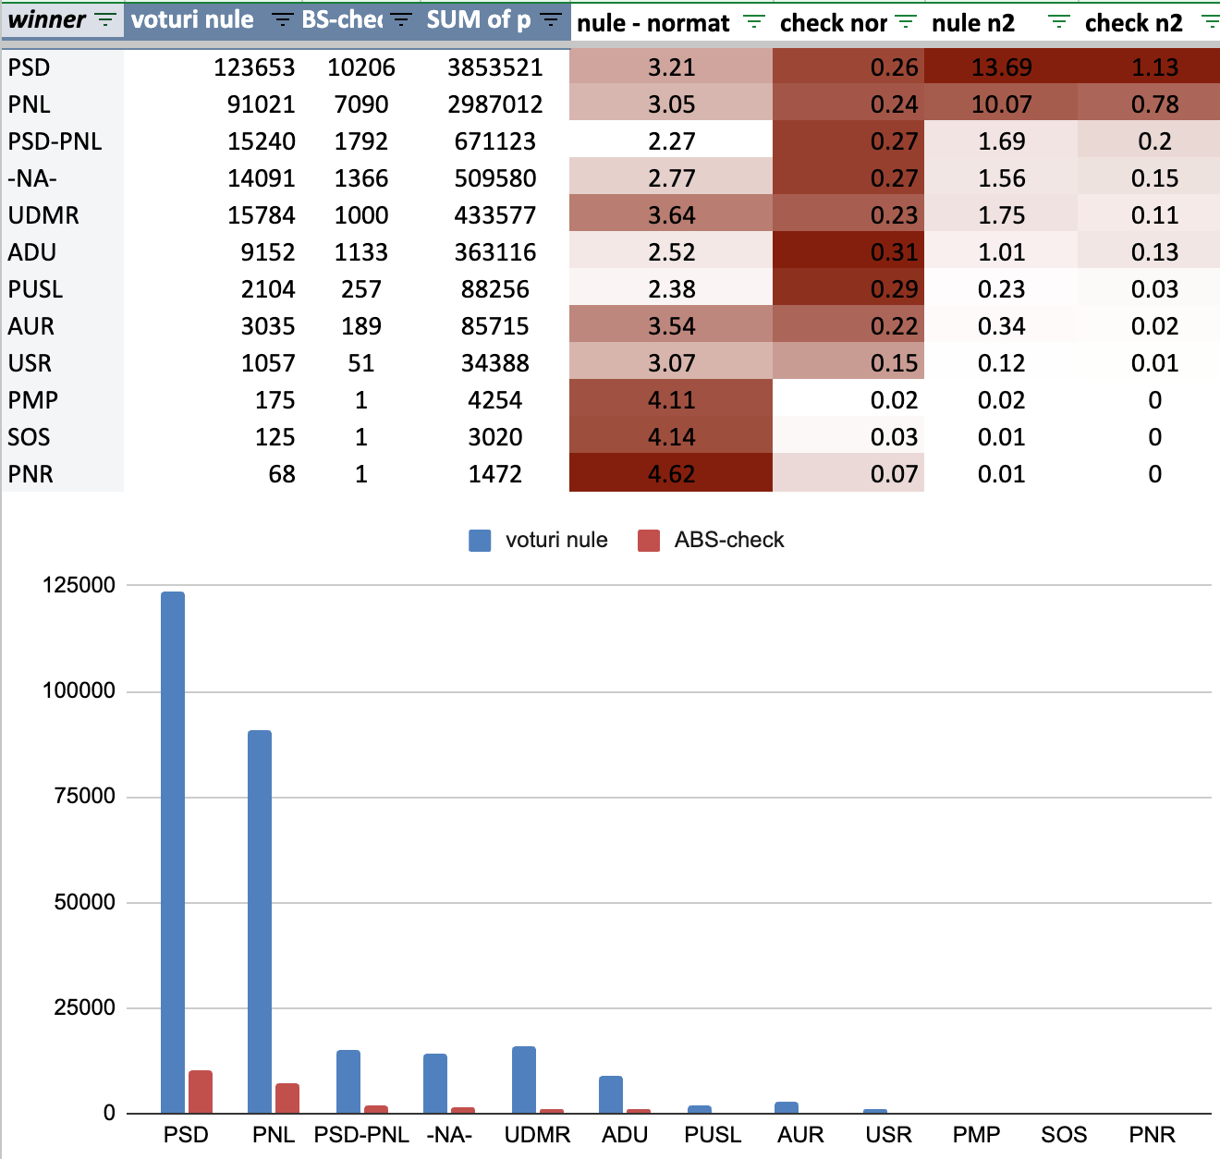The height and width of the screenshot is (1159, 1220).
Task: Select the -NA- row label cell
Action: pyautogui.click(x=63, y=178)
